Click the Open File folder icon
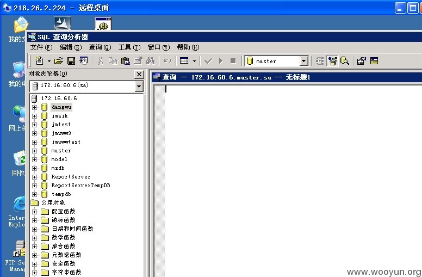The width and height of the screenshot is (422, 277). 58,61
